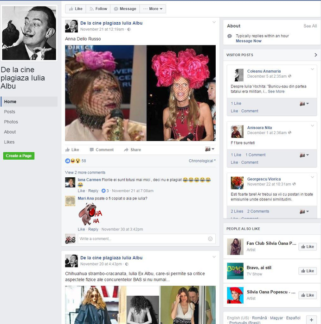Click privacy globe icon on November 21 post
Viewport: 321px width, 324px height.
coord(129,29)
